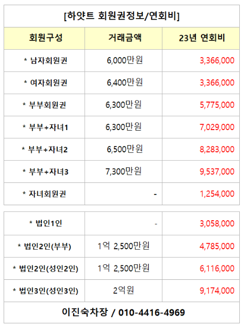Click the 부부+자녀3 membership cell
The width and height of the screenshot is (245, 327).
(x=45, y=172)
